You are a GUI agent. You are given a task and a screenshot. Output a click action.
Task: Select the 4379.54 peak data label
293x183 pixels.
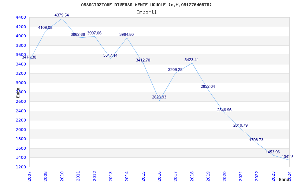point(62,15)
